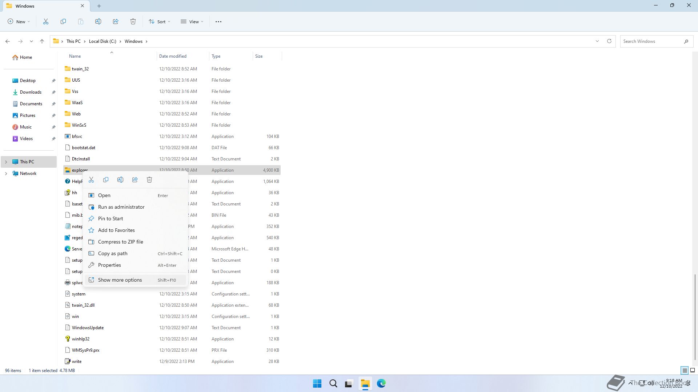The height and width of the screenshot is (392, 698).
Task: Click the New button in the toolbar
Action: 19,22
